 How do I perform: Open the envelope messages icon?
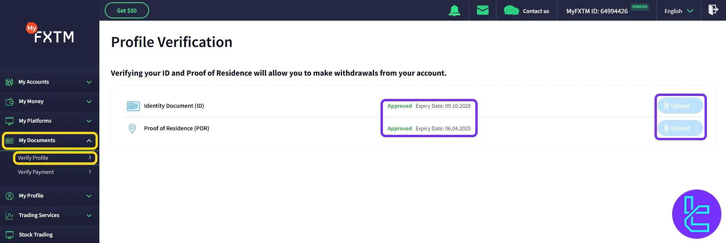483,10
